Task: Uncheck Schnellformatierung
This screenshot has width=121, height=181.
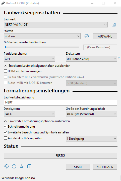Action: [6, 127]
